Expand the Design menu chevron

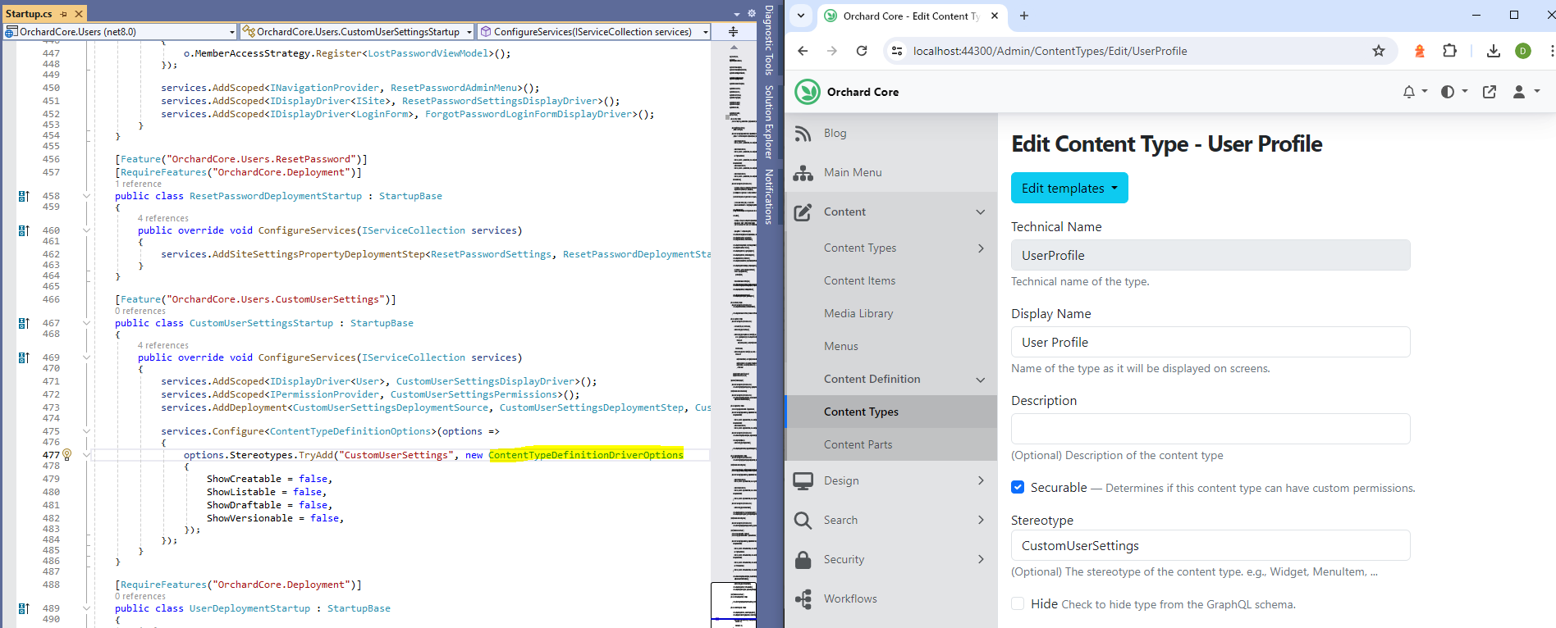click(x=981, y=480)
